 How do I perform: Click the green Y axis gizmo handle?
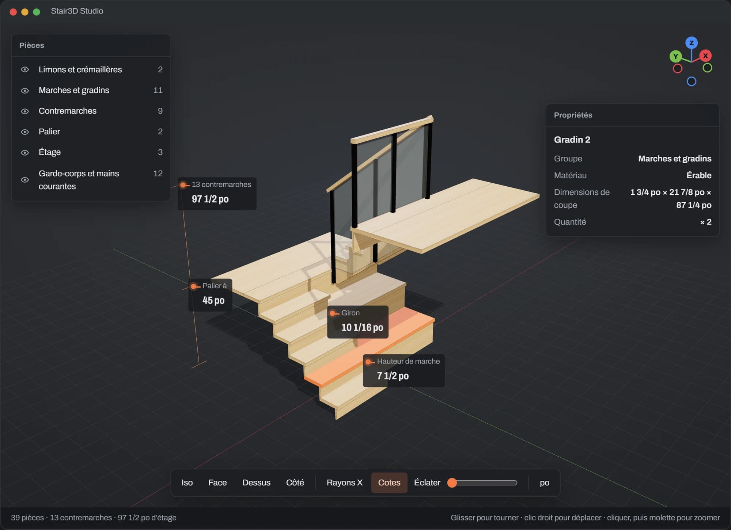coord(675,56)
